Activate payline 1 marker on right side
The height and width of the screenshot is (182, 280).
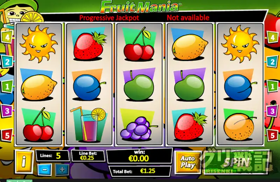coord(273,86)
